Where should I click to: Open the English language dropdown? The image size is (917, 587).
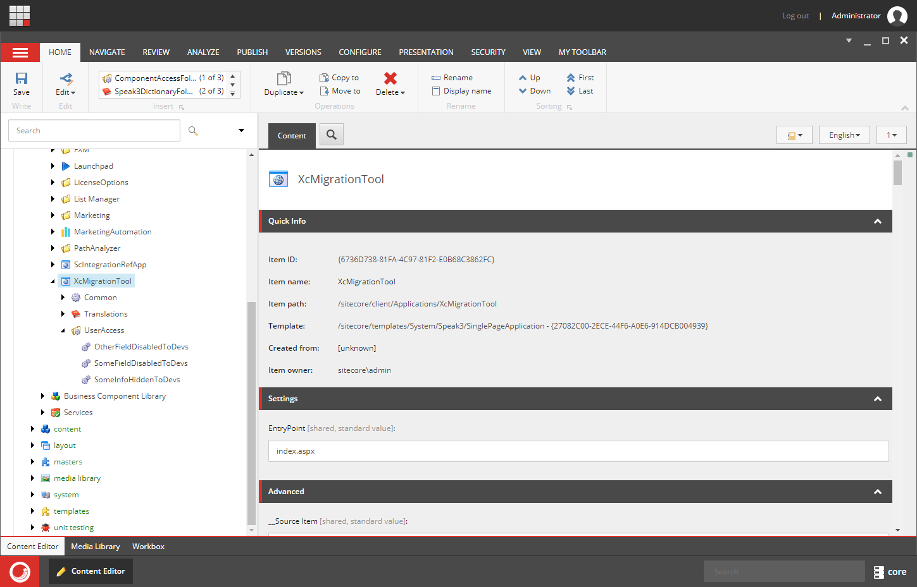click(844, 135)
